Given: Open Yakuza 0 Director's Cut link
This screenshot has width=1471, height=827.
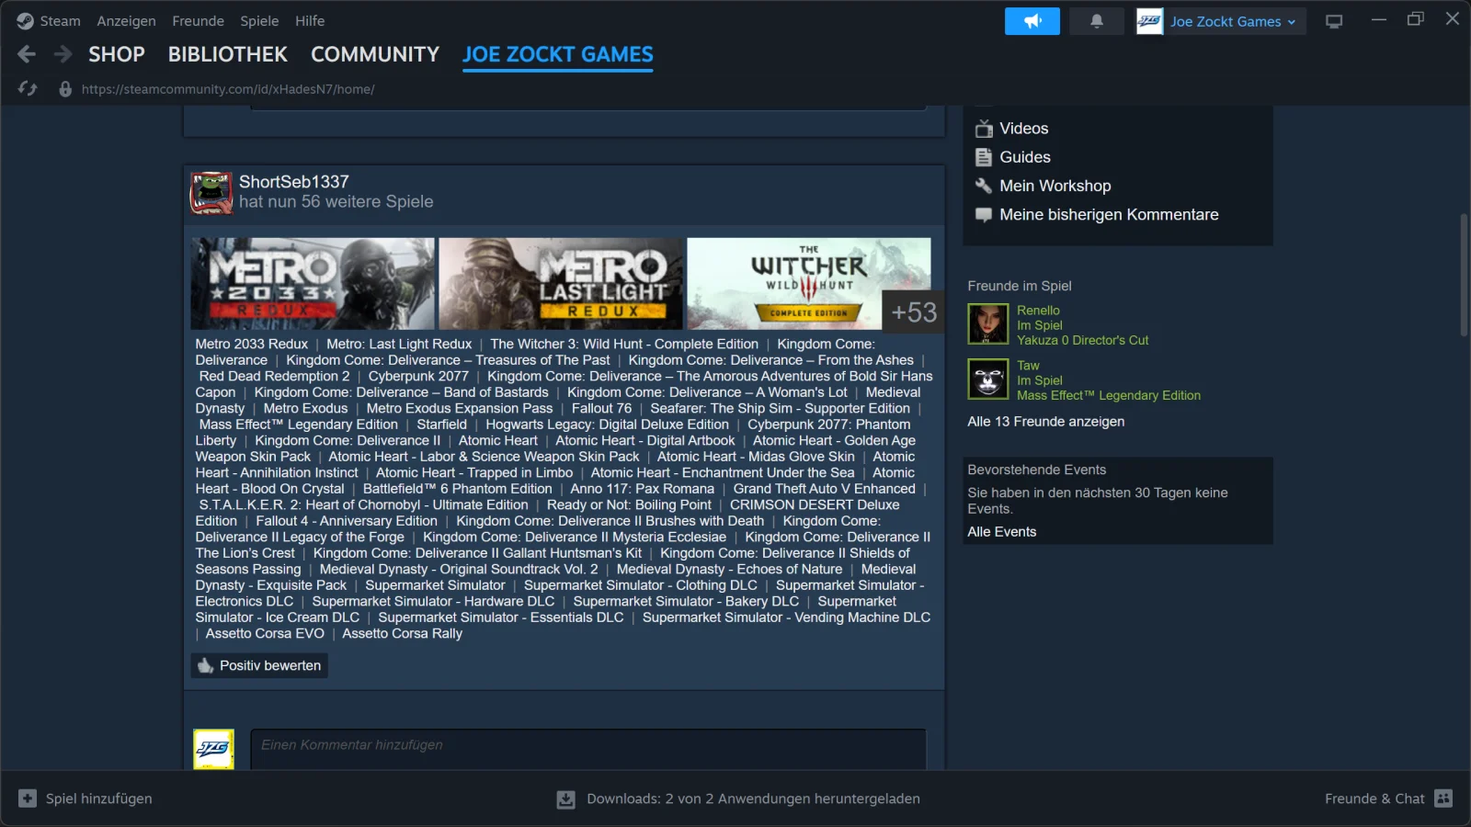Looking at the screenshot, I should (1083, 340).
